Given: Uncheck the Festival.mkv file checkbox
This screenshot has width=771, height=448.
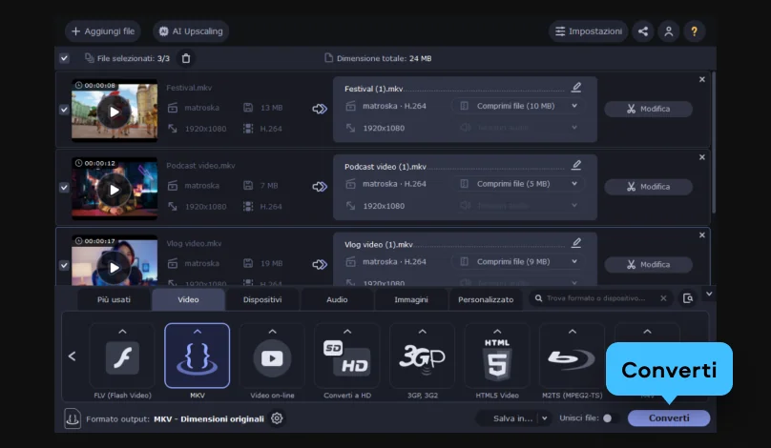Looking at the screenshot, I should click(64, 110).
